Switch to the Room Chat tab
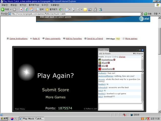 tap(103, 50)
